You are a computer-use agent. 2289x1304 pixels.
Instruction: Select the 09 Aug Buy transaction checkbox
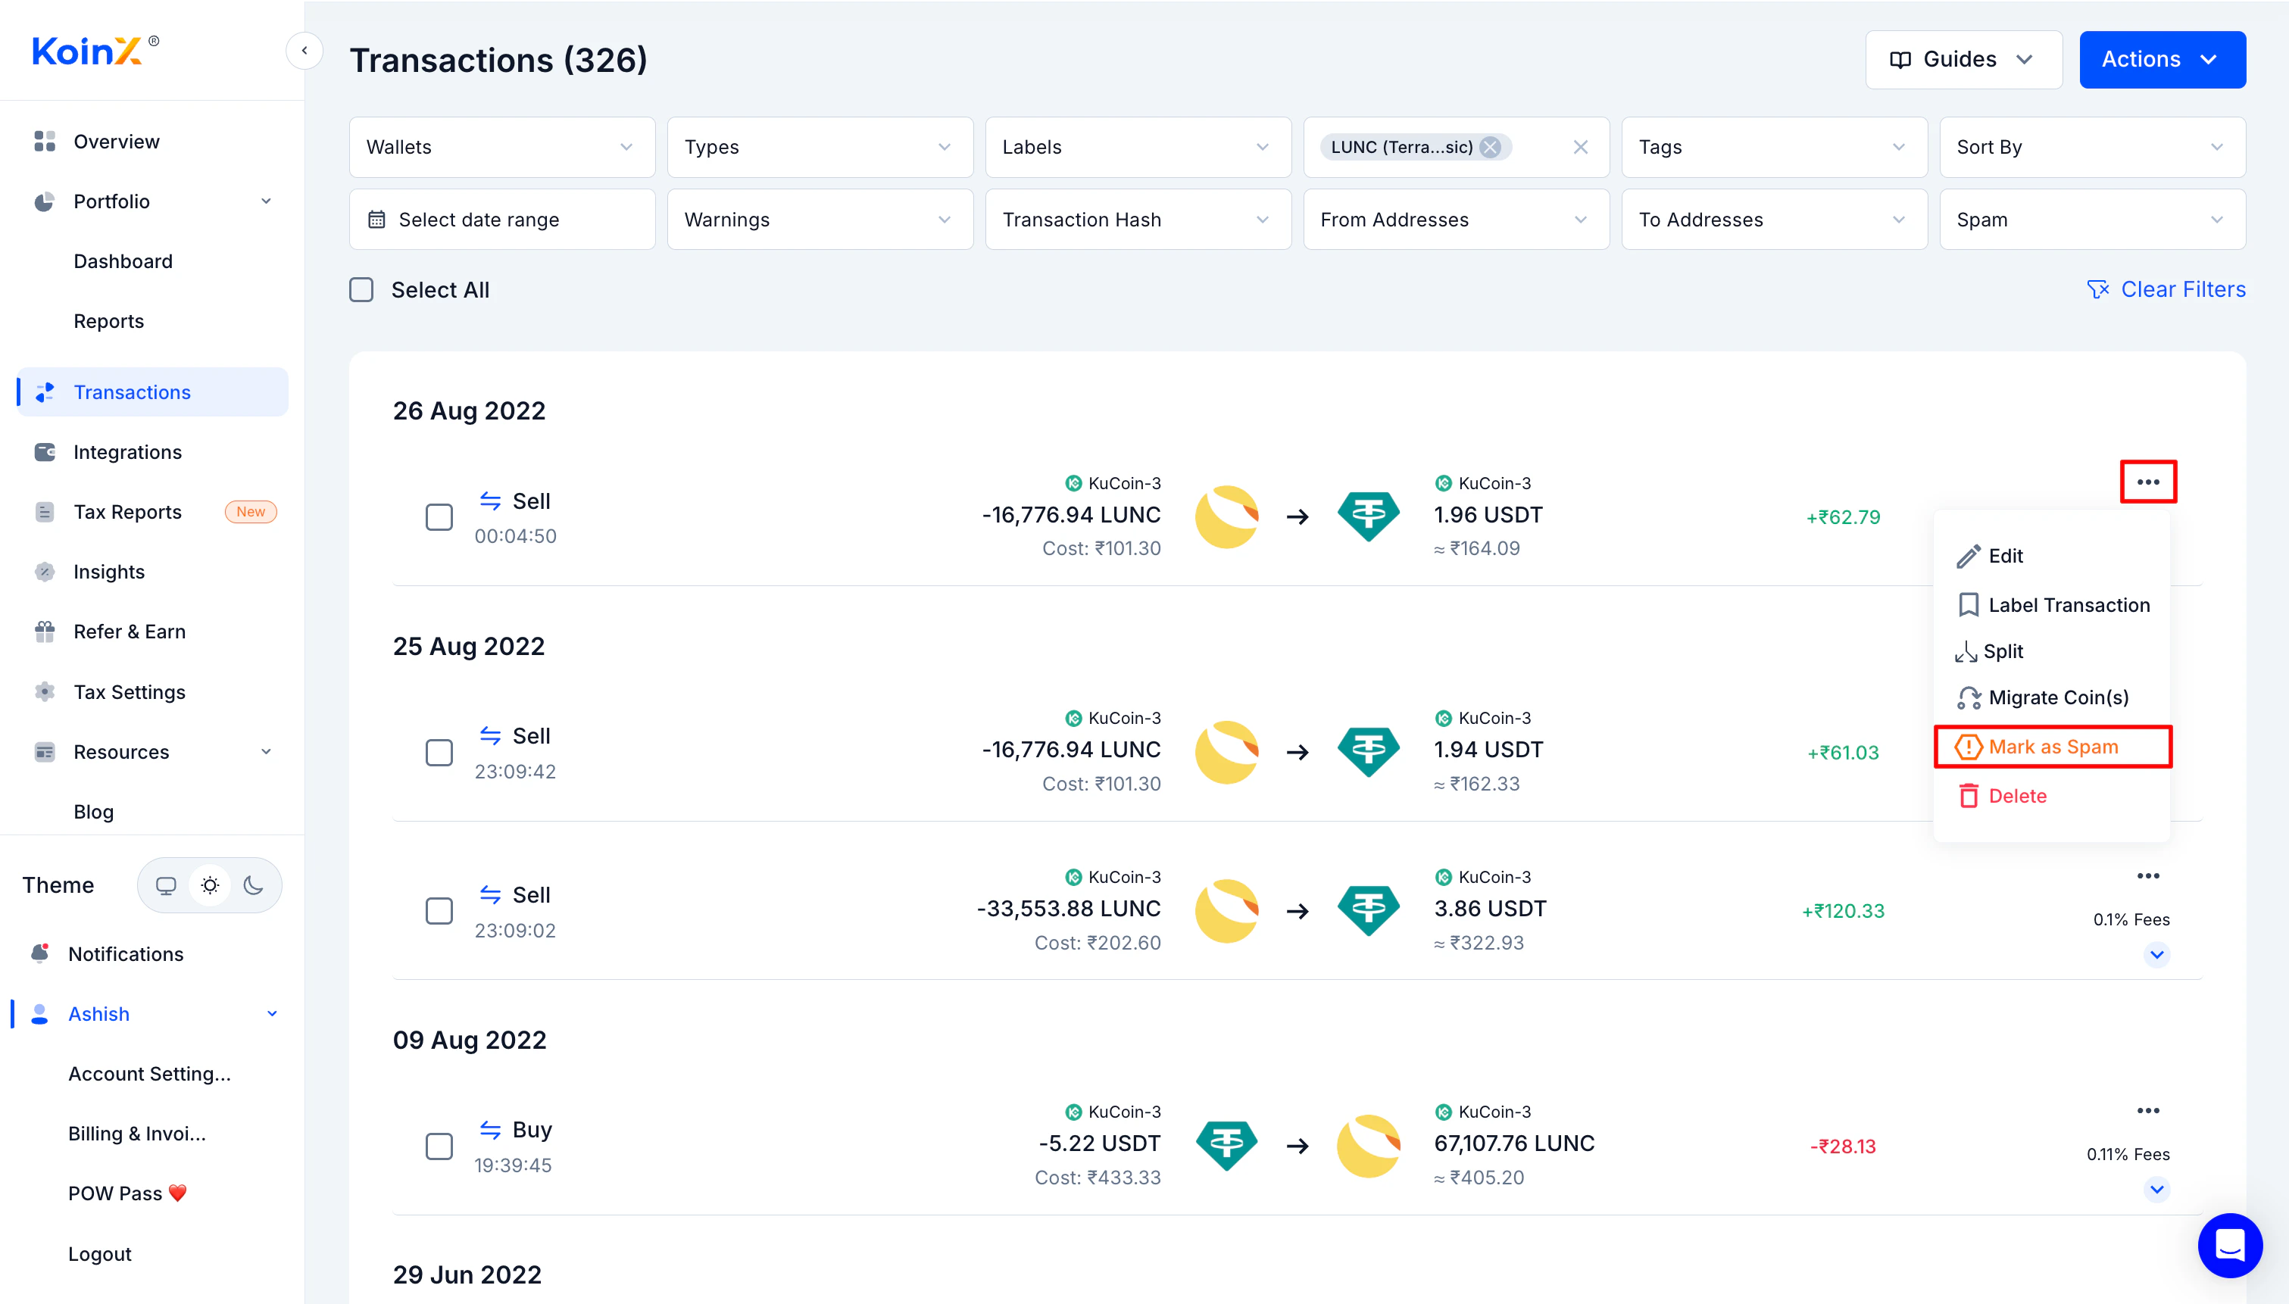439,1146
